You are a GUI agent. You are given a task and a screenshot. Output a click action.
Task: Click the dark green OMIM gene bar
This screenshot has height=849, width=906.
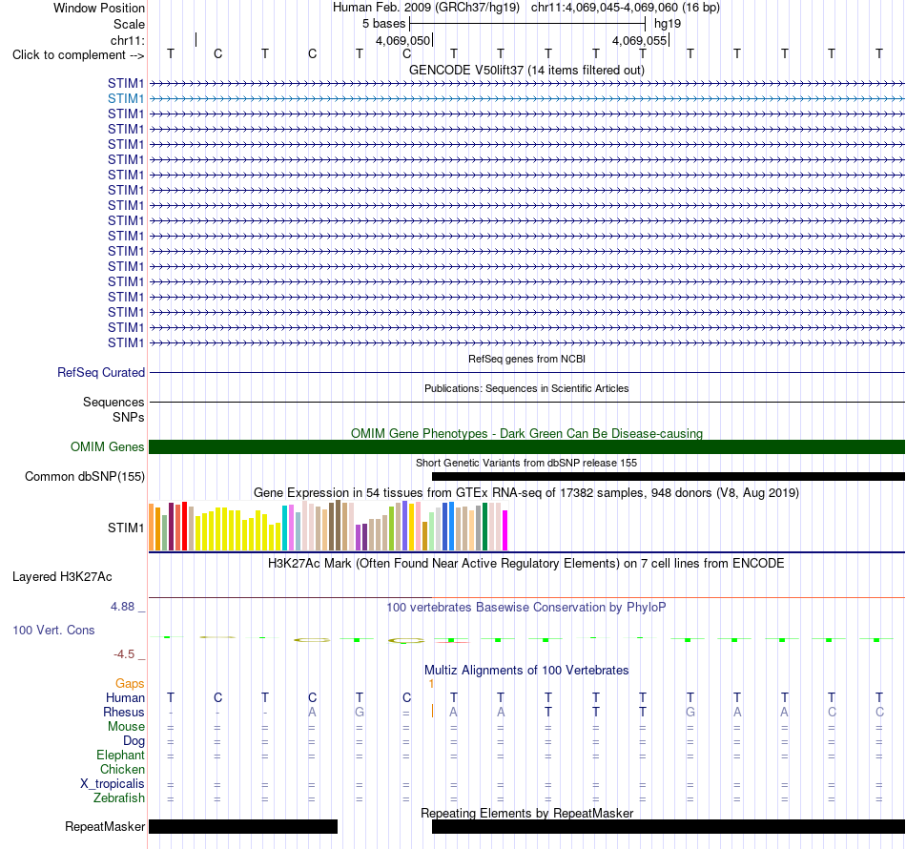point(526,446)
